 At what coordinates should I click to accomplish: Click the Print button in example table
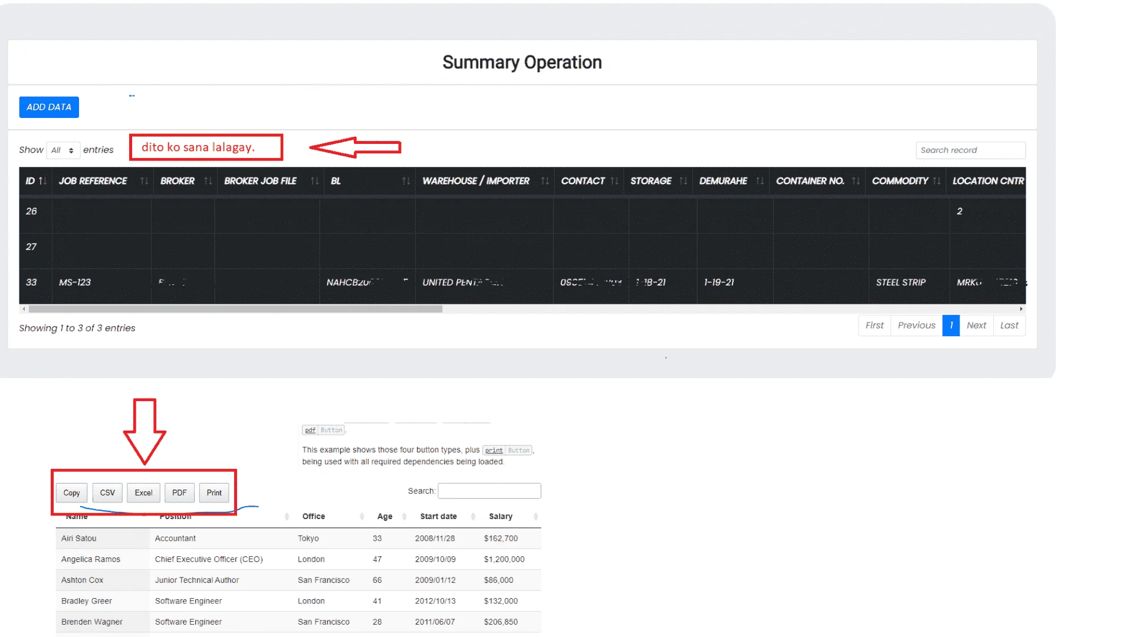tap(214, 493)
